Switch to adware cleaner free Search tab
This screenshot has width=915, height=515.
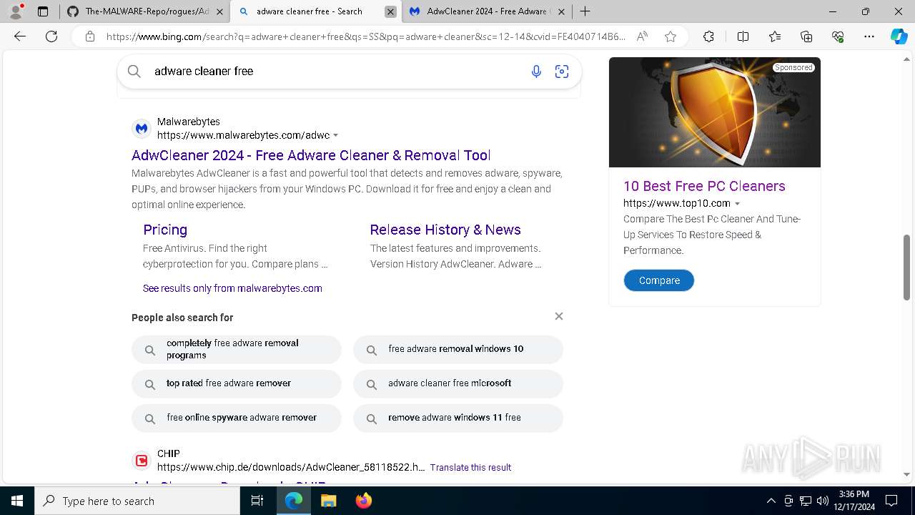317,11
